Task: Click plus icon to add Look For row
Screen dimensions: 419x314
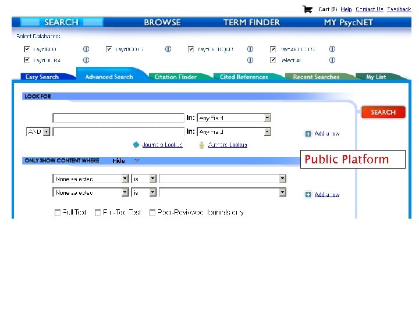Action: pyautogui.click(x=308, y=134)
